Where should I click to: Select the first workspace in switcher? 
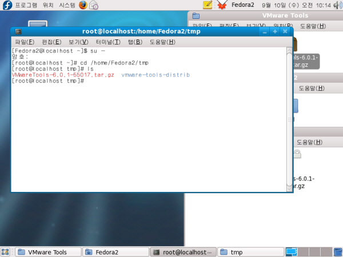point(292,252)
